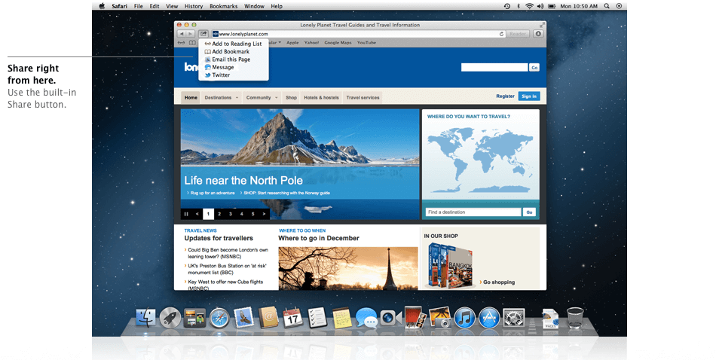Enter full screen with the window's corner arrows

pos(542,25)
